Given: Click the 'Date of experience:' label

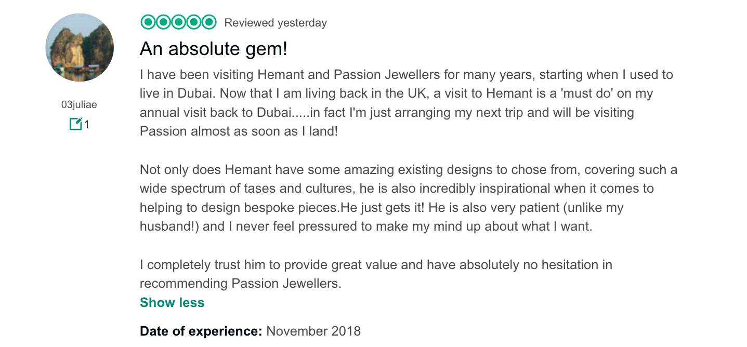Looking at the screenshot, I should point(201,331).
